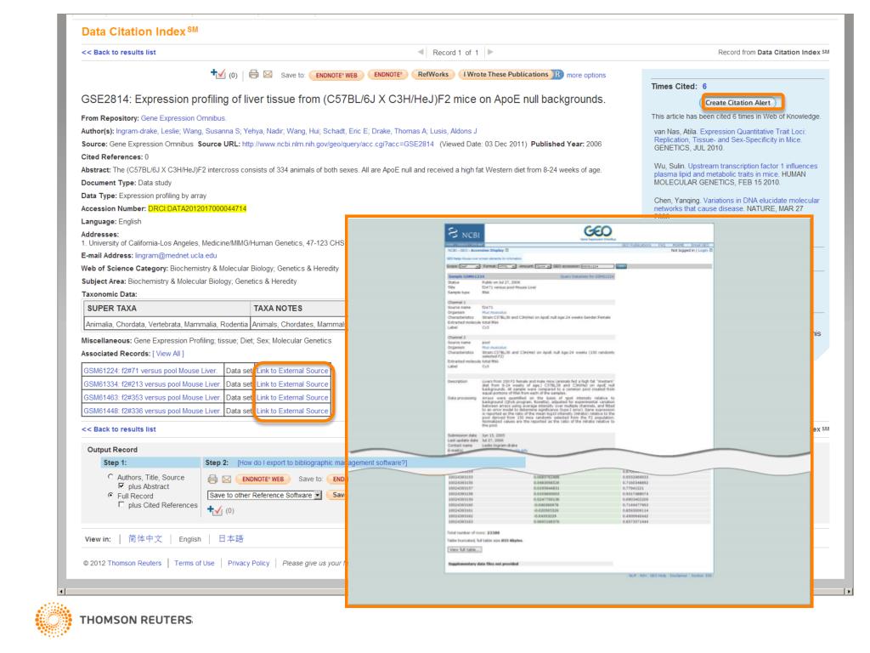Open Privacy Policy
Screen dimensions: 870x653
click(249, 563)
